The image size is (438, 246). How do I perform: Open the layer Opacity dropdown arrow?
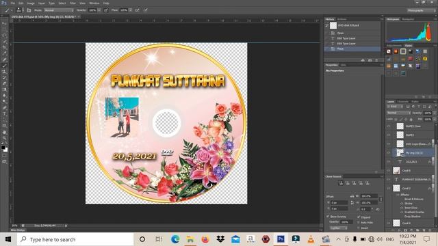(x=435, y=113)
